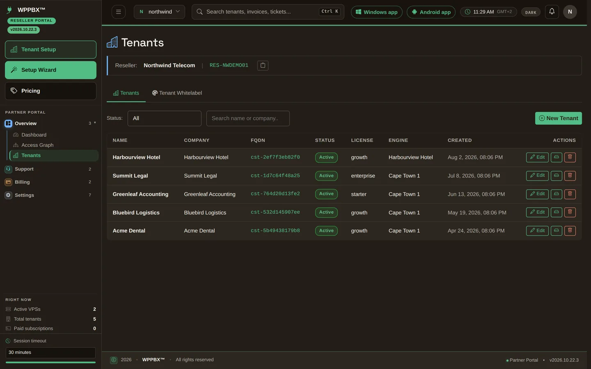Click the New Tenant button
Viewport: 591px width, 369px height.
tap(558, 118)
